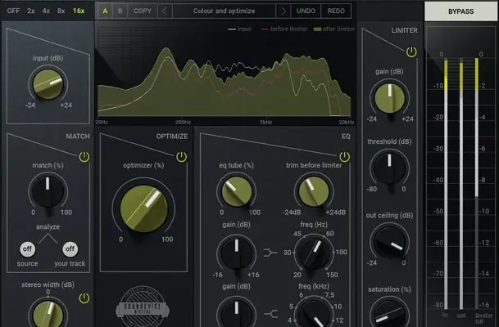Screen dimensions: 499x327
Task: Toggle the LIMITER section power icon
Action: pos(411,52)
